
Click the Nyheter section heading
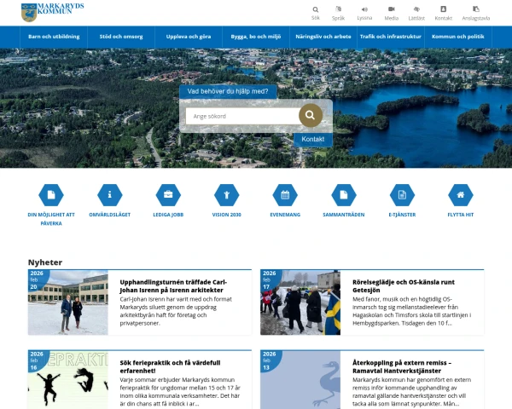coord(45,262)
